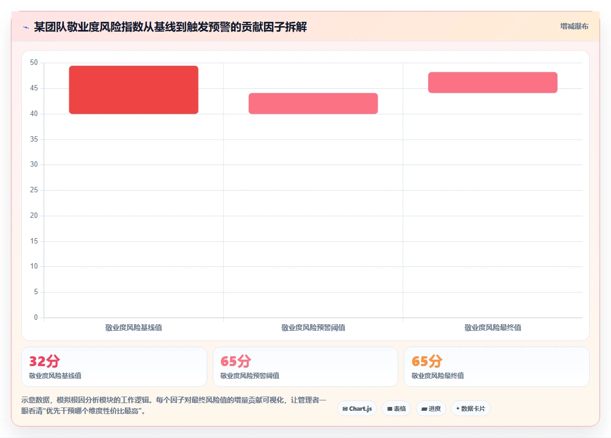Click the pink 敬业度风险最终值 bar
The image size is (611, 438).
[493, 82]
